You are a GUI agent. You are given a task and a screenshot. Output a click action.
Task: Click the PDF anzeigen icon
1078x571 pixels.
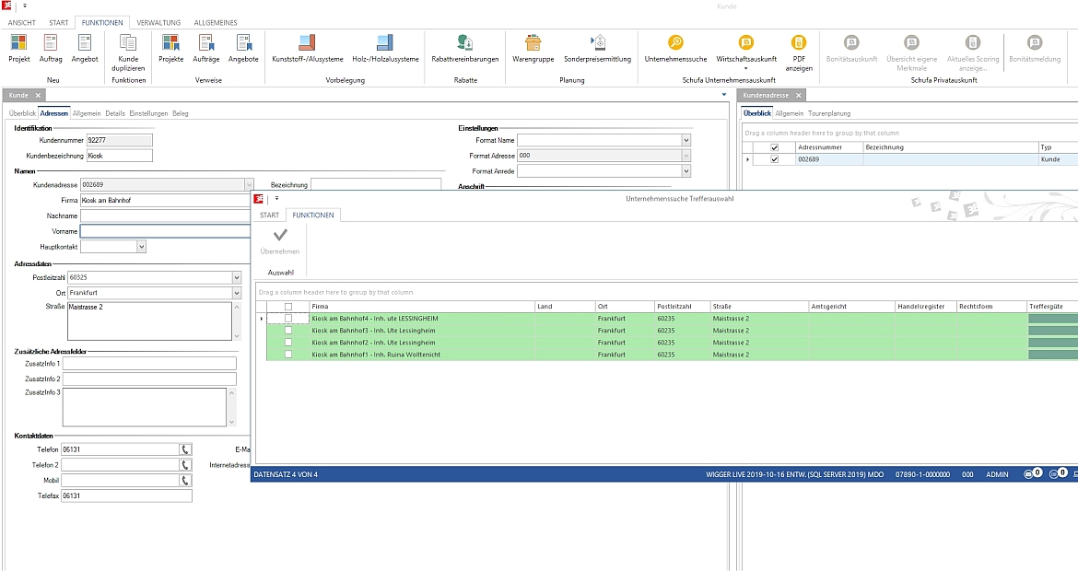coord(799,43)
